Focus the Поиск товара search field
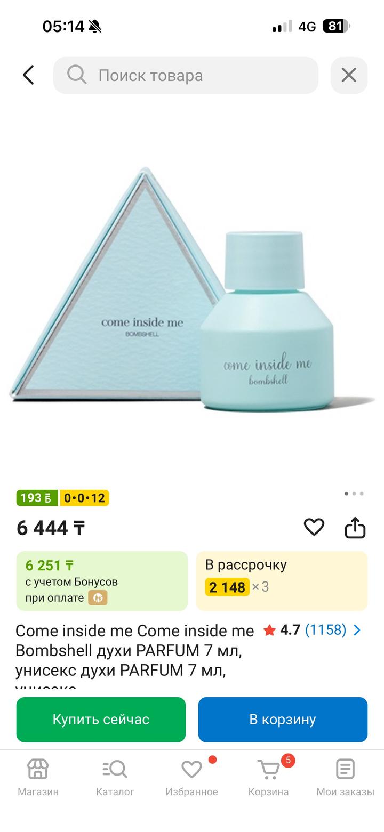 pyautogui.click(x=186, y=75)
